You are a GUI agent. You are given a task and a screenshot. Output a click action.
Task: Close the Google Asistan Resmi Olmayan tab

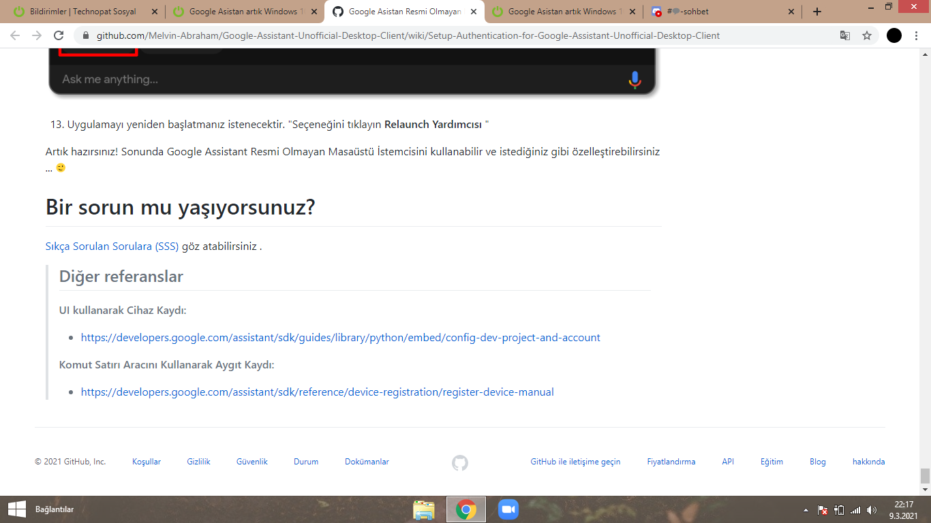(x=473, y=12)
